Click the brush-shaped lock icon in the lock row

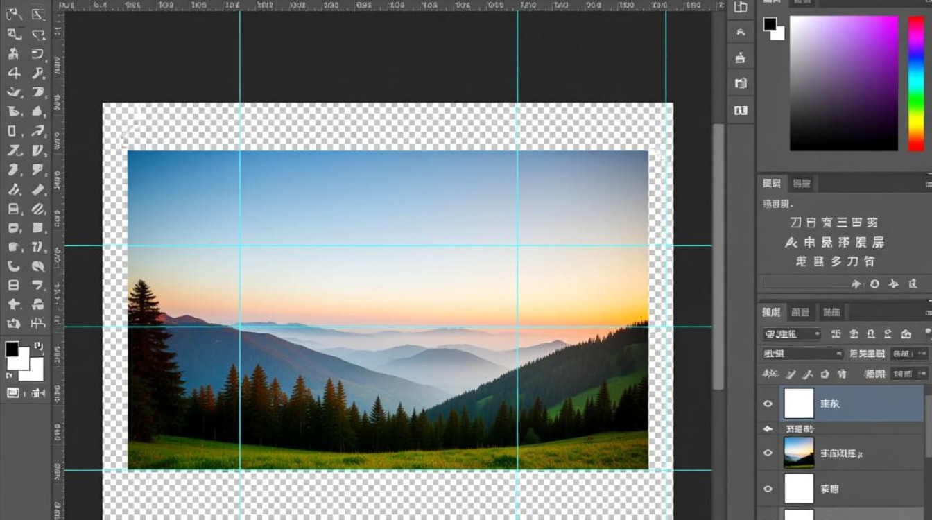791,374
